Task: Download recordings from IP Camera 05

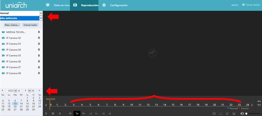Action: [39, 55]
